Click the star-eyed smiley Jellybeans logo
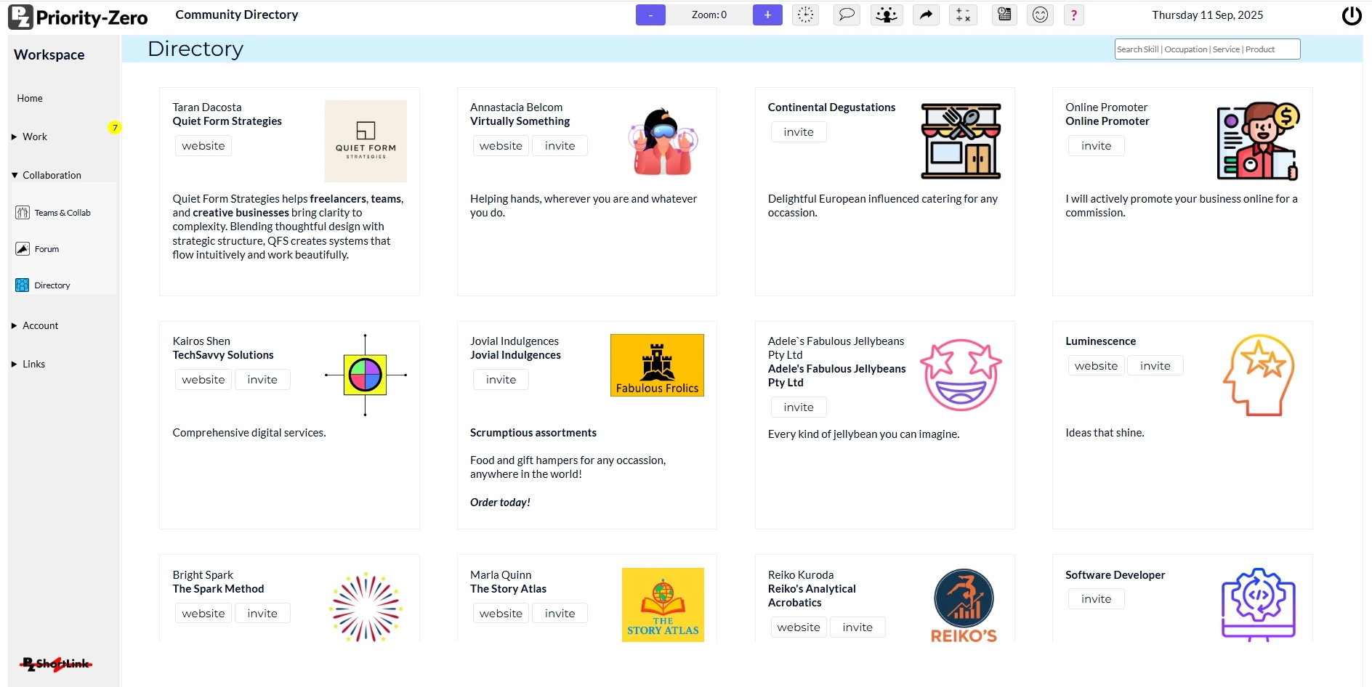Image resolution: width=1372 pixels, height=687 pixels. click(x=961, y=375)
